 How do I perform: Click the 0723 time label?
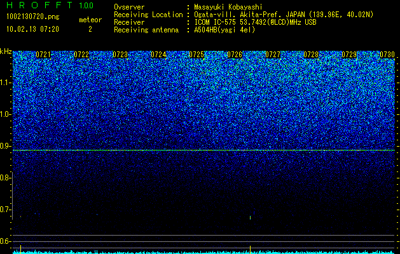120,55
